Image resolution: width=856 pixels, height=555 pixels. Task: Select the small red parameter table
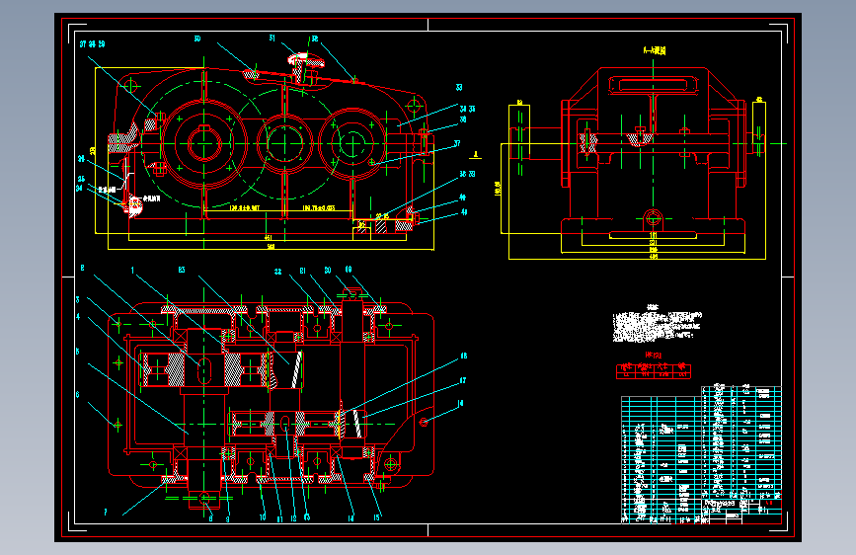click(654, 371)
